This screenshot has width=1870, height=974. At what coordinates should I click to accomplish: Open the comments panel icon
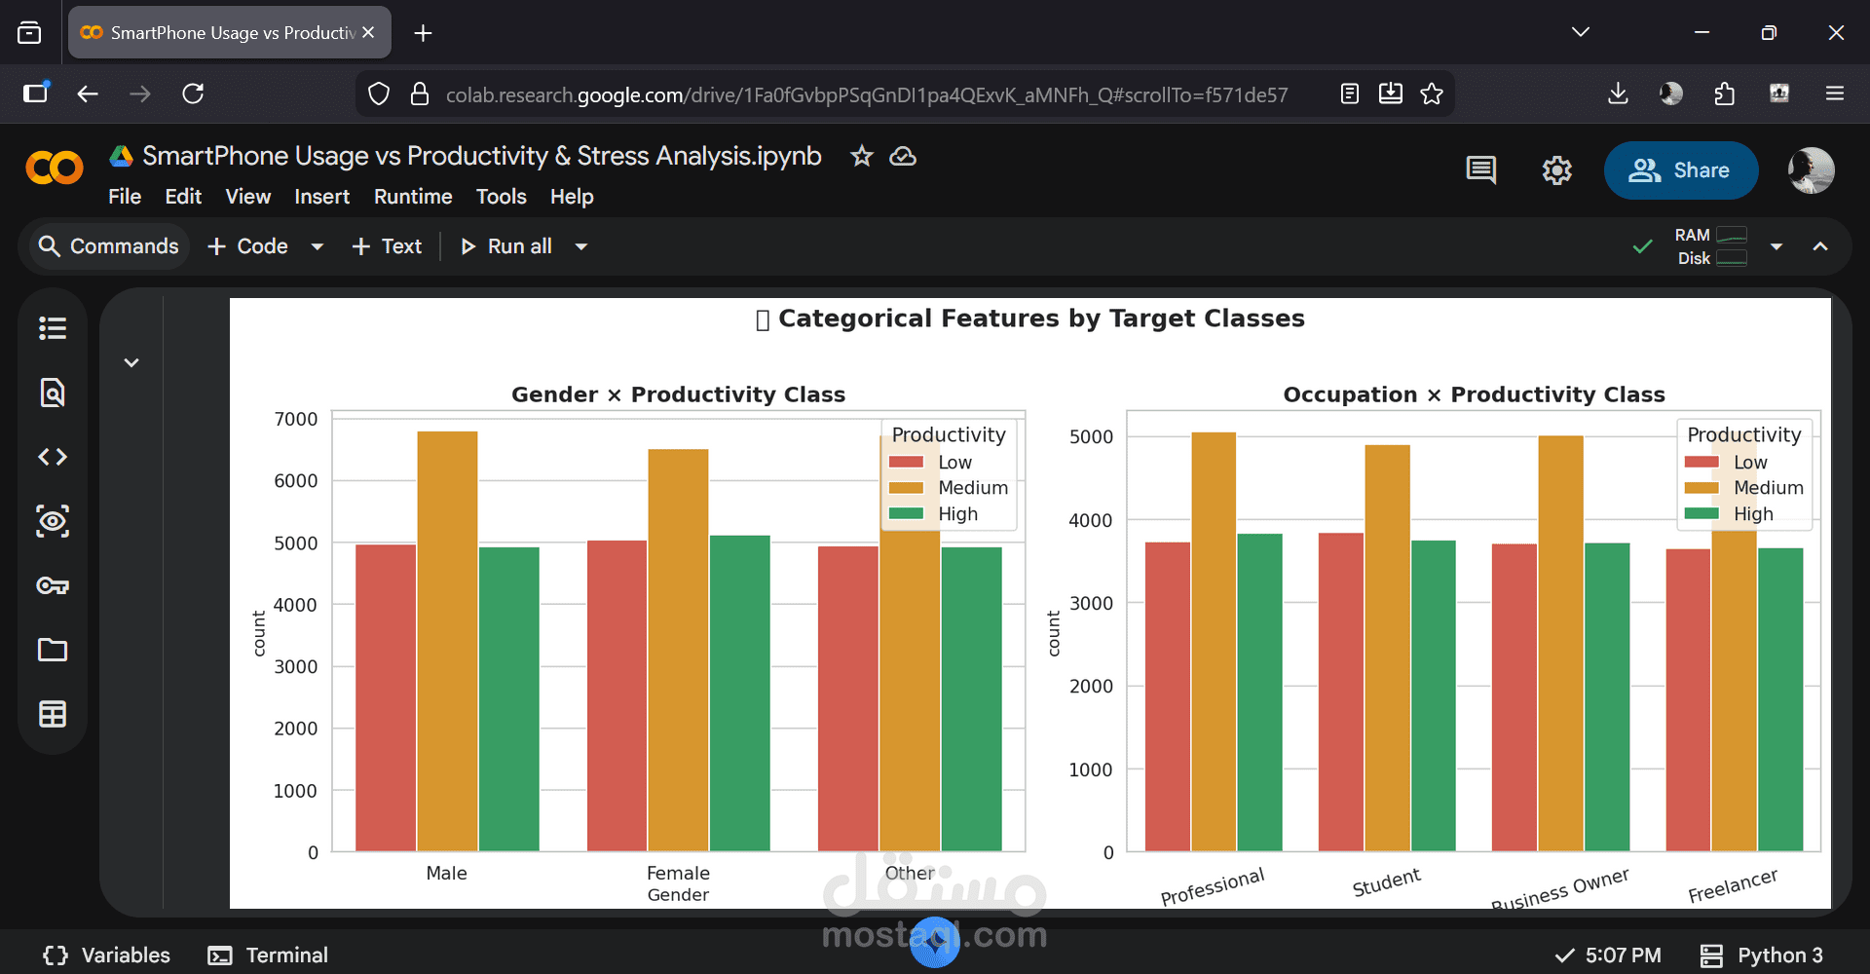(x=1480, y=170)
